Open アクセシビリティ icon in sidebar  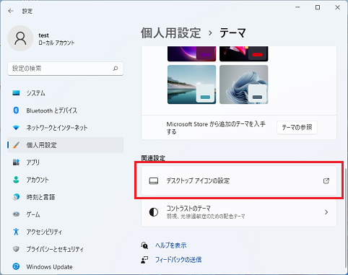[x=16, y=232]
